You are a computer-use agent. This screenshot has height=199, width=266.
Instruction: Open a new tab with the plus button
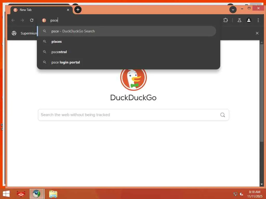click(x=78, y=10)
